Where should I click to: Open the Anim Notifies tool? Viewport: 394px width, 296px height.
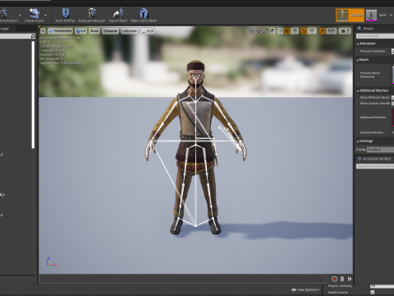(x=65, y=15)
